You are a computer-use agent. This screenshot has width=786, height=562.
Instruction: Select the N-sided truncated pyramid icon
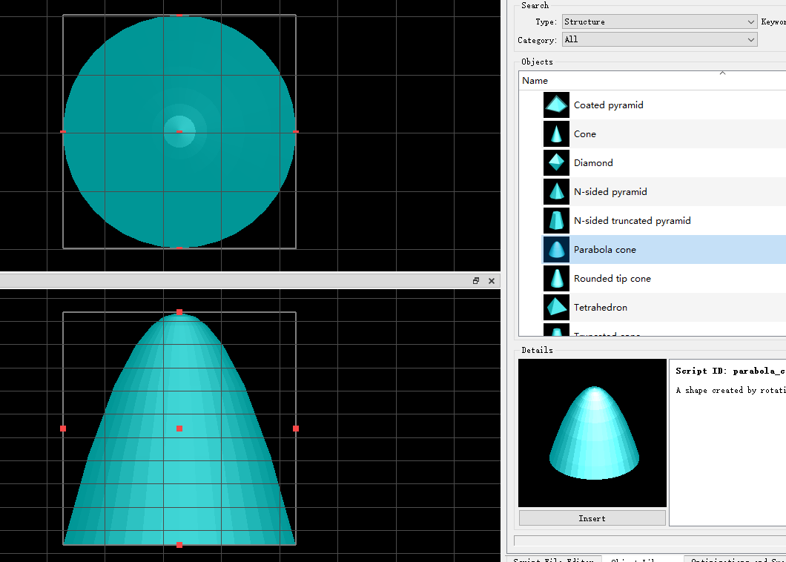[x=556, y=221]
